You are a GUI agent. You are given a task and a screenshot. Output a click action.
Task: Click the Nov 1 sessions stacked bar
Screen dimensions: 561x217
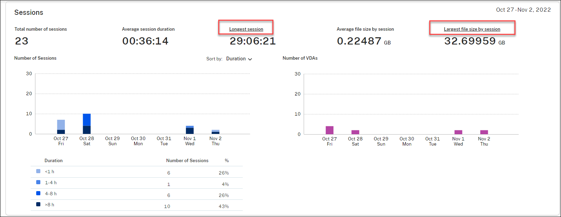click(x=190, y=130)
